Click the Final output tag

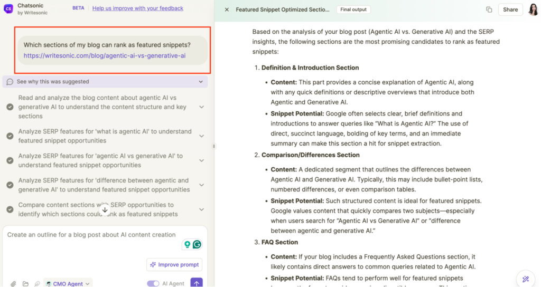pyautogui.click(x=353, y=9)
